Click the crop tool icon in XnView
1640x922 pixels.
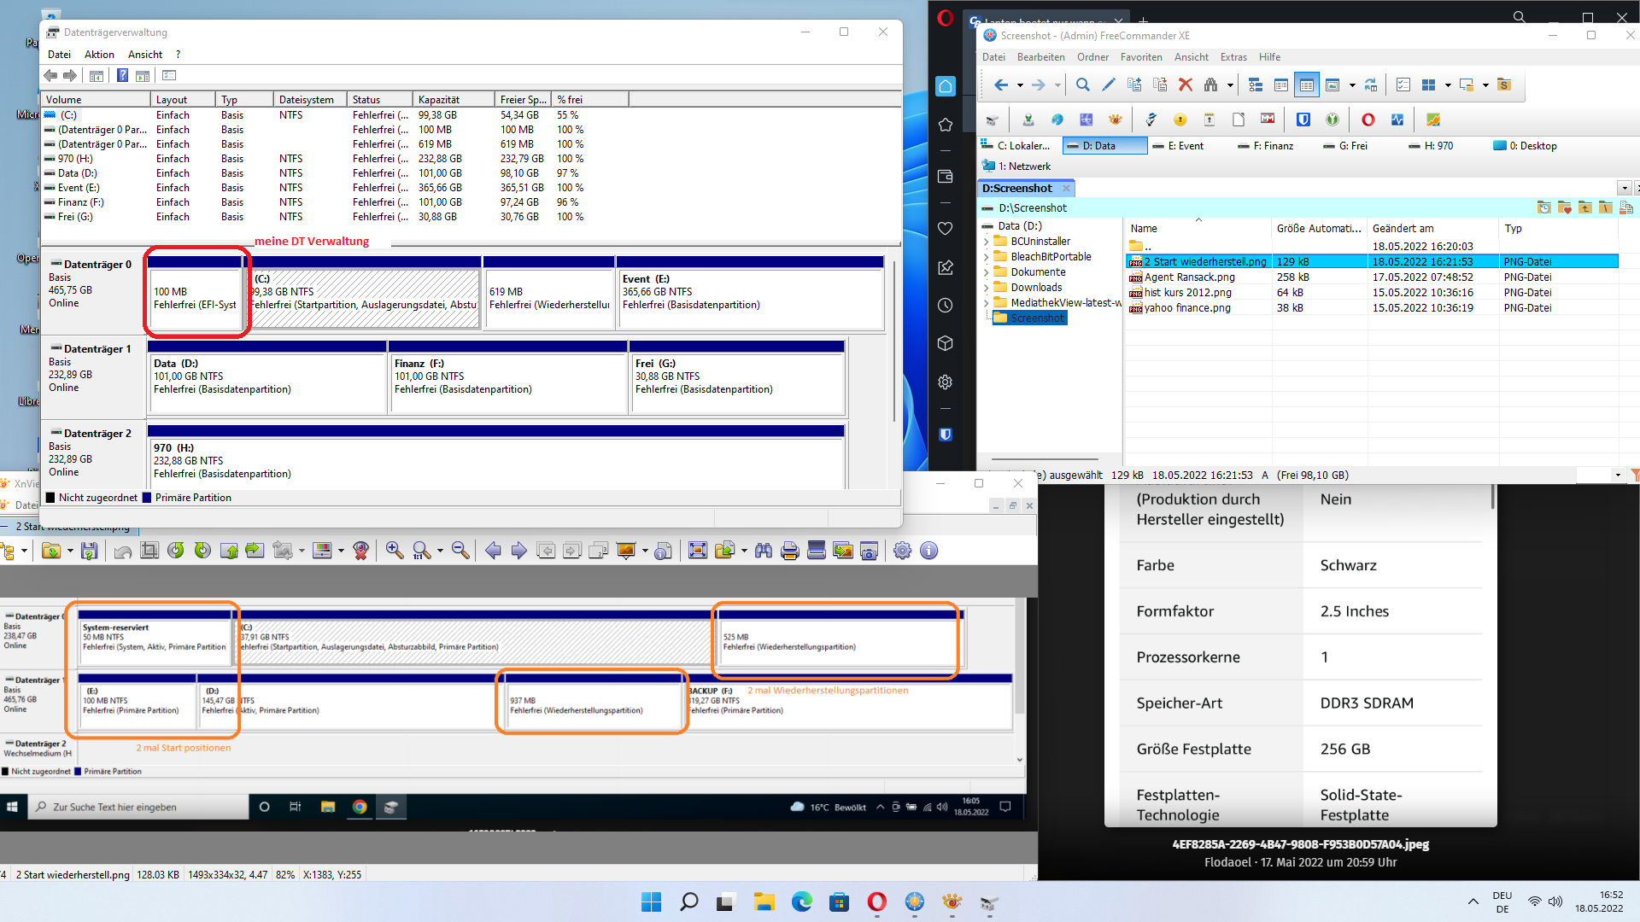(149, 551)
